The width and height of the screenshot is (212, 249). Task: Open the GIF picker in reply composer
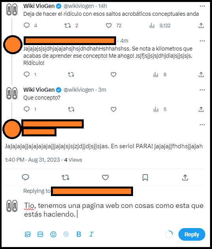[40, 234]
